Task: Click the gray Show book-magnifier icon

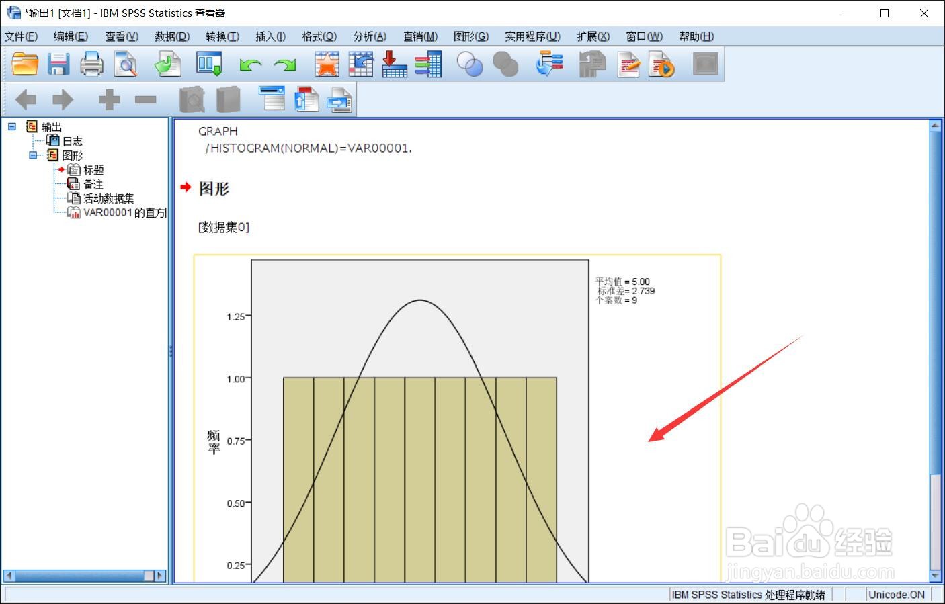Action: click(192, 99)
